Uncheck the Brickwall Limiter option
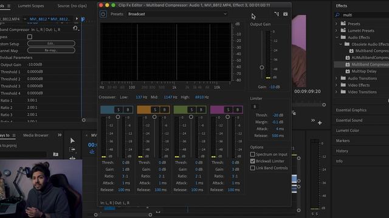This screenshot has height=218, width=389. tap(253, 161)
